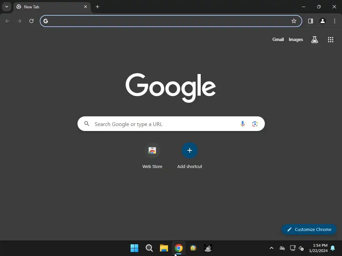The width and height of the screenshot is (342, 256).
Task: Open Customize Chrome
Action: click(309, 229)
